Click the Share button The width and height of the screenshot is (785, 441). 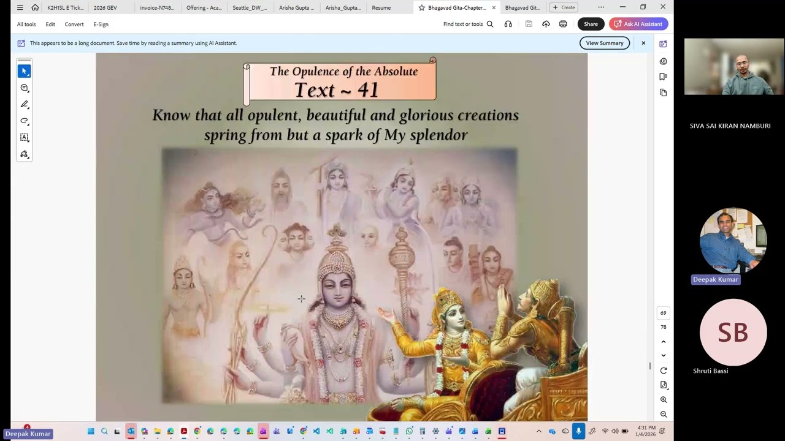(x=591, y=24)
